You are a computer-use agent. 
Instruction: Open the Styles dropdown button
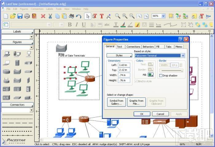119,56
